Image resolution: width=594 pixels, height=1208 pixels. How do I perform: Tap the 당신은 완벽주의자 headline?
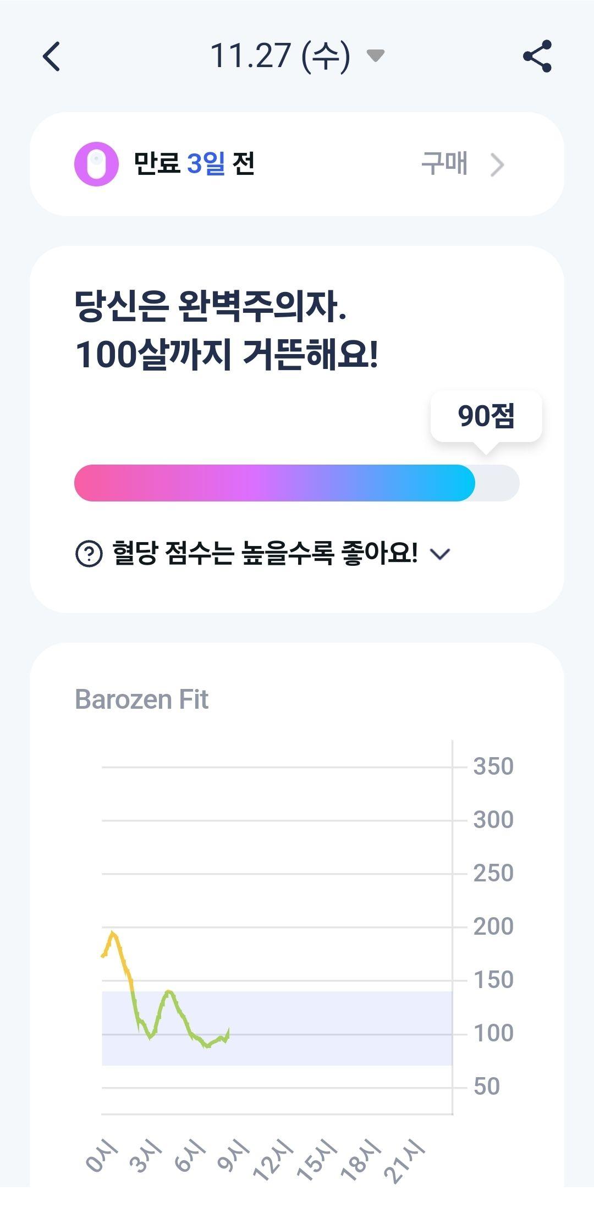pyautogui.click(x=211, y=306)
